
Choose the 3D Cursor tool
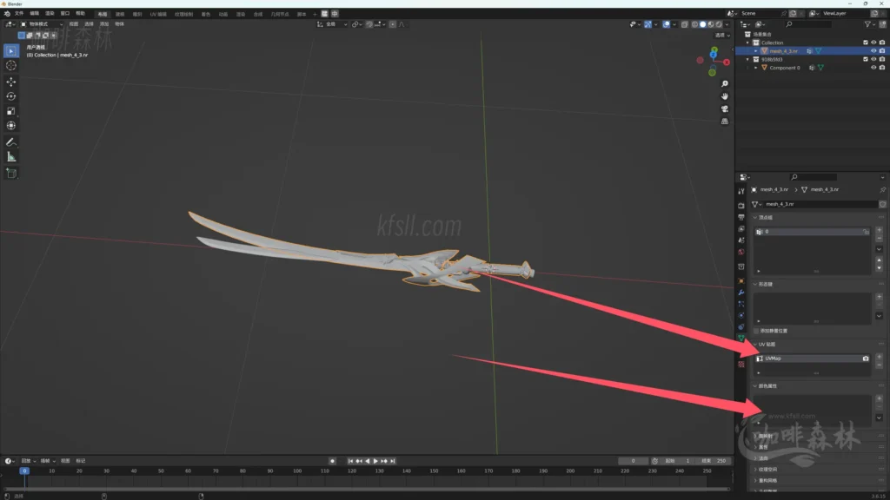[11, 65]
